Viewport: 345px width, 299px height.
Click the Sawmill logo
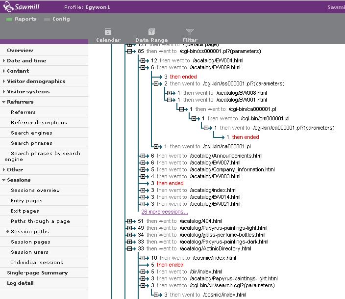point(21,6)
